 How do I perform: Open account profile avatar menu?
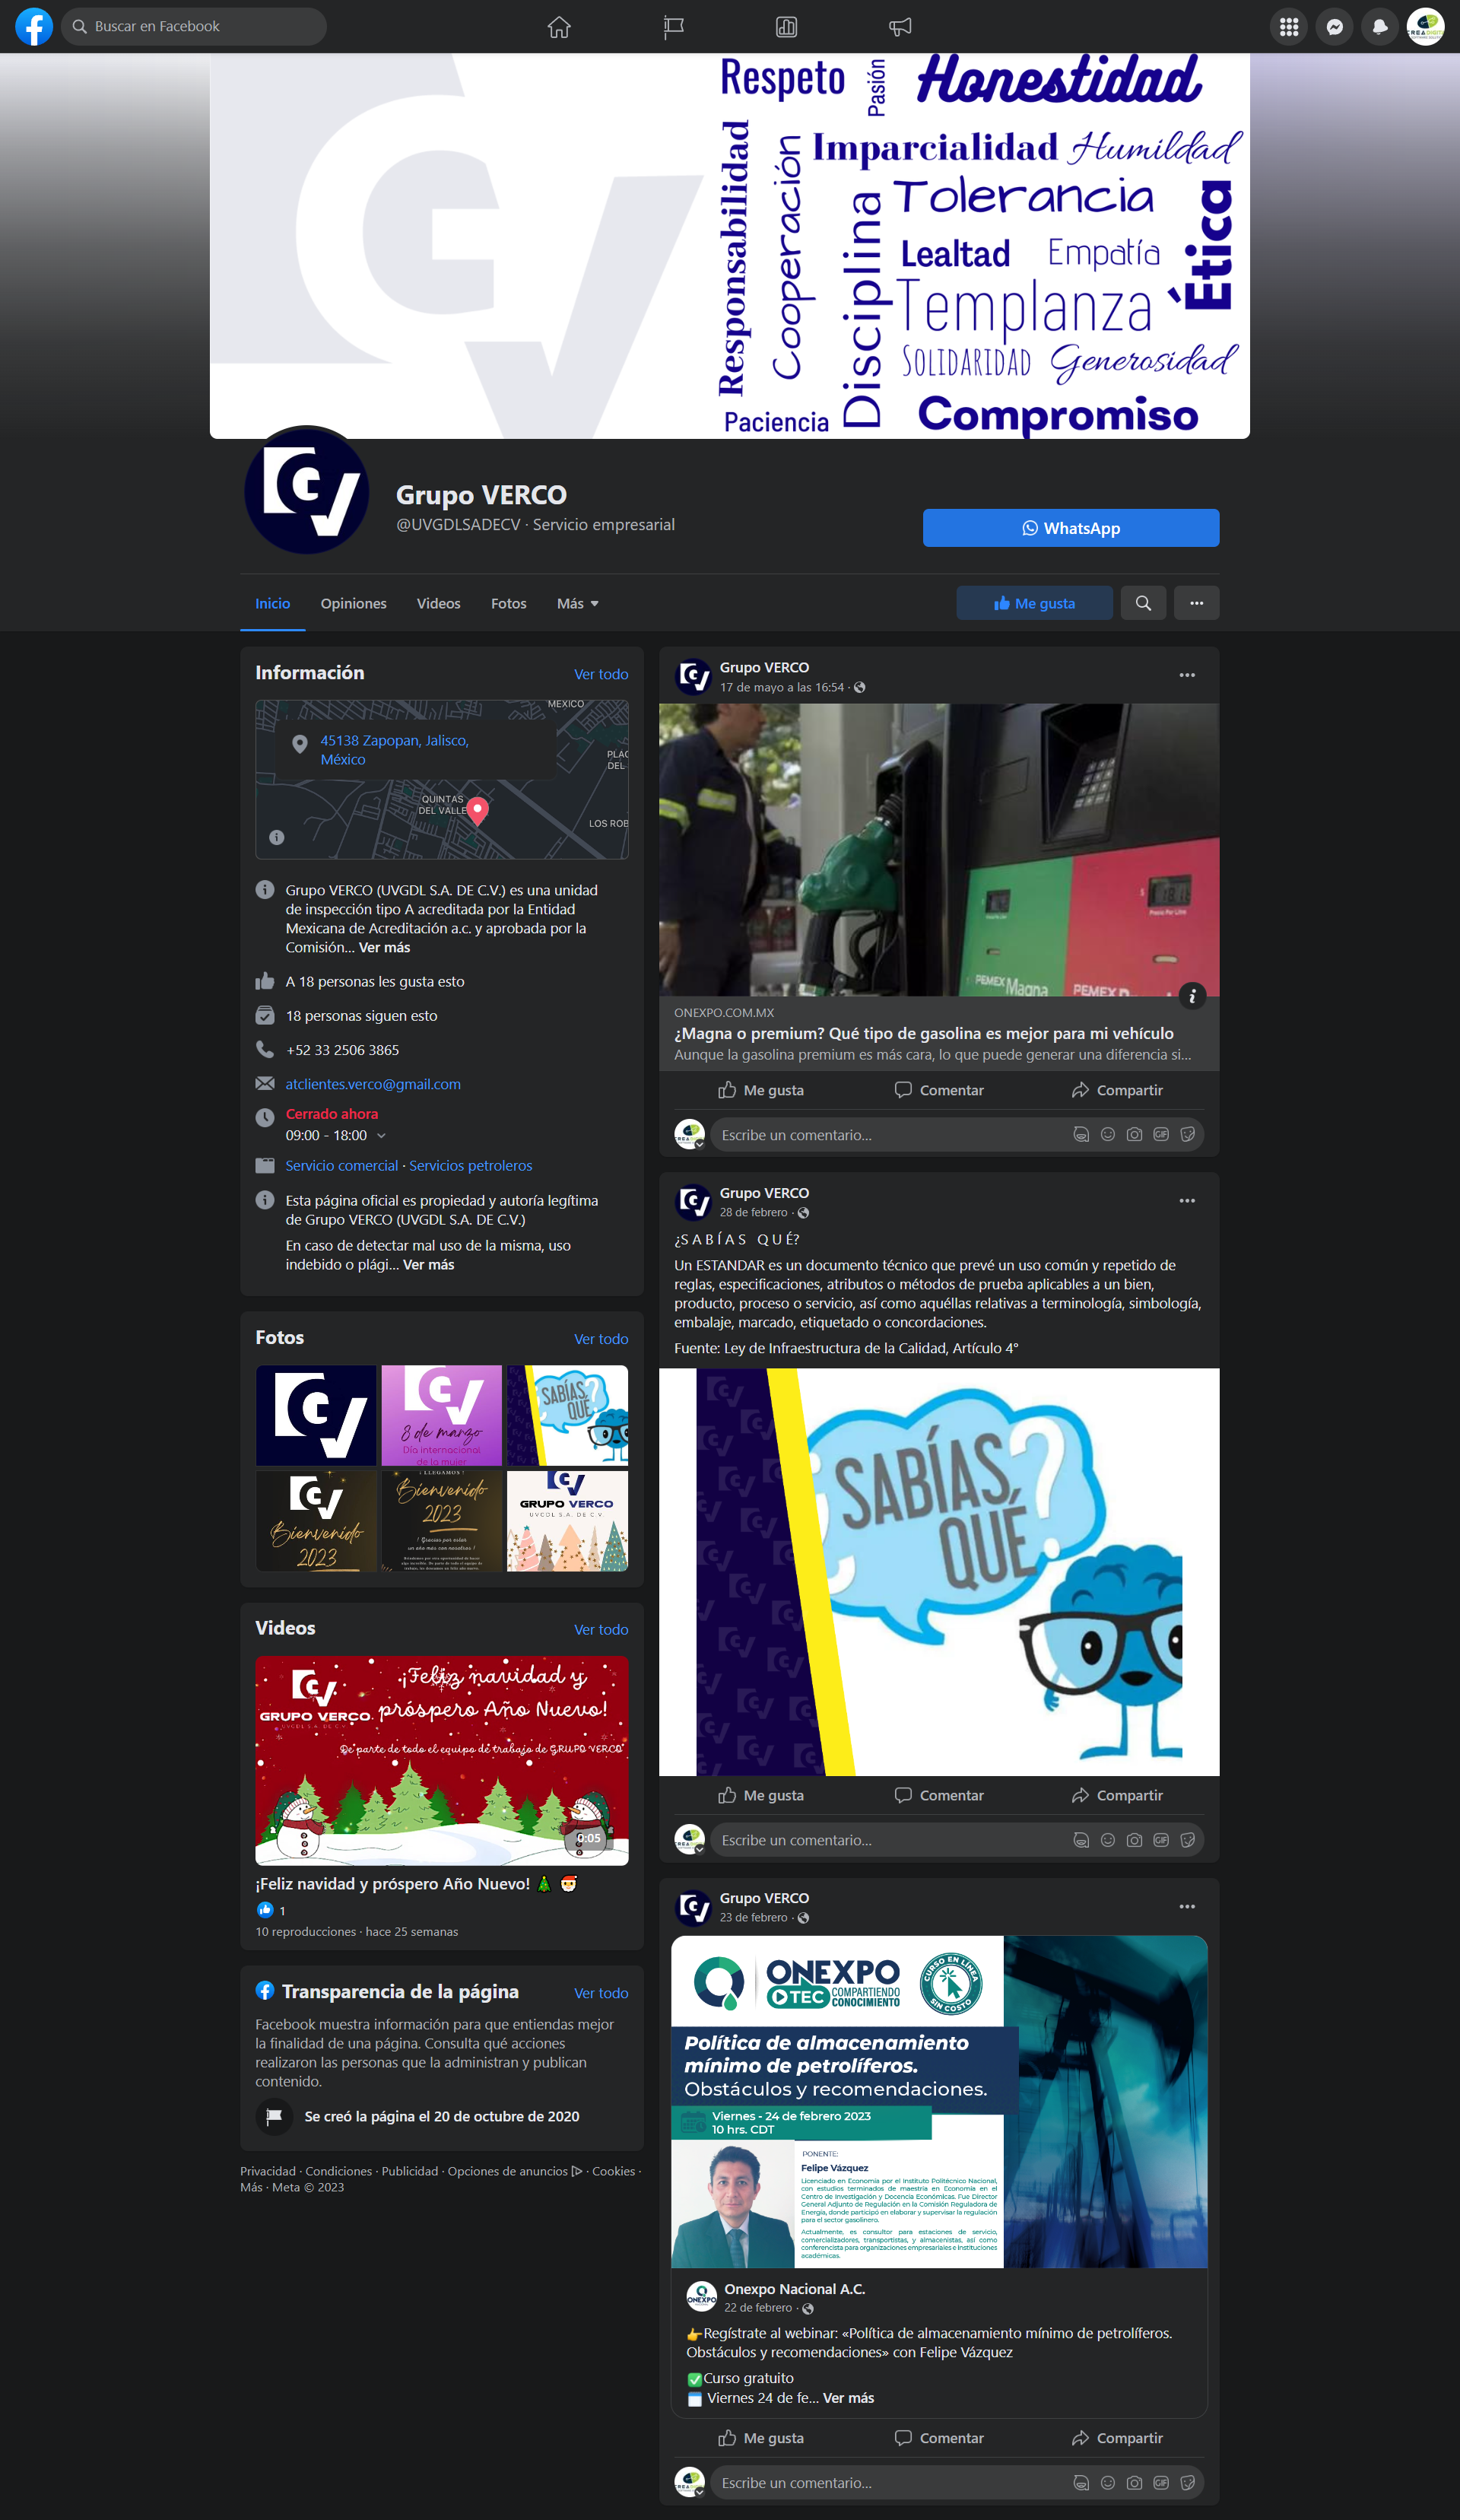1425,27
